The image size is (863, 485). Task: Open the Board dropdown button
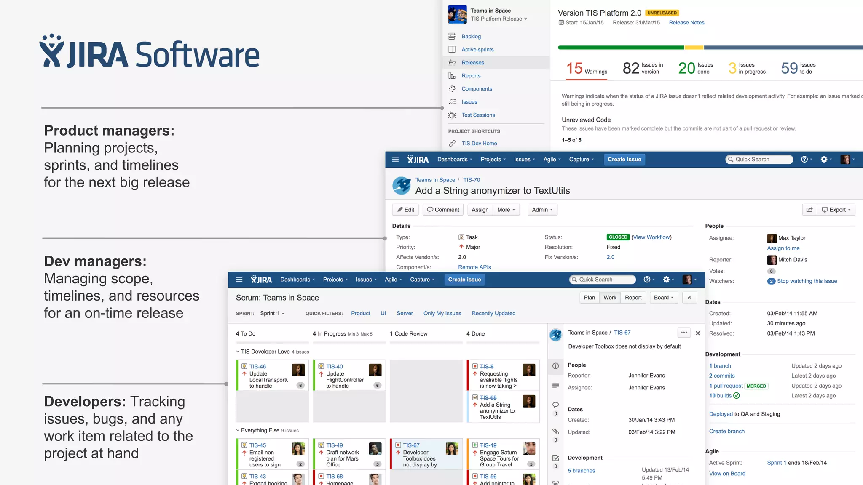pyautogui.click(x=664, y=297)
